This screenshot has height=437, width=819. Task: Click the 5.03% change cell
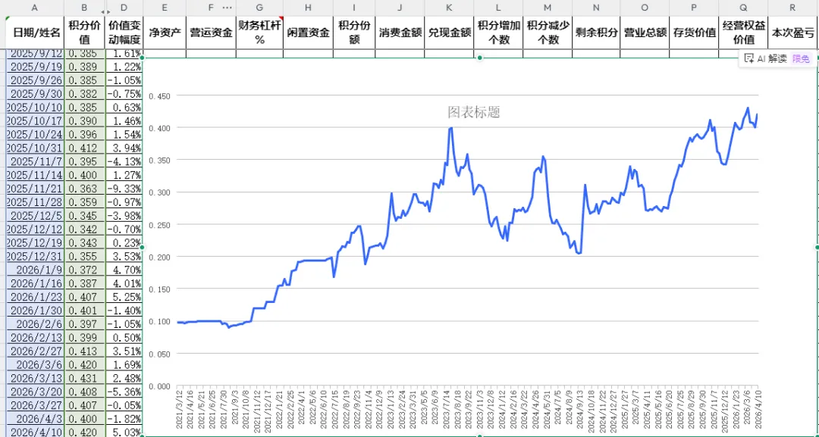124,432
